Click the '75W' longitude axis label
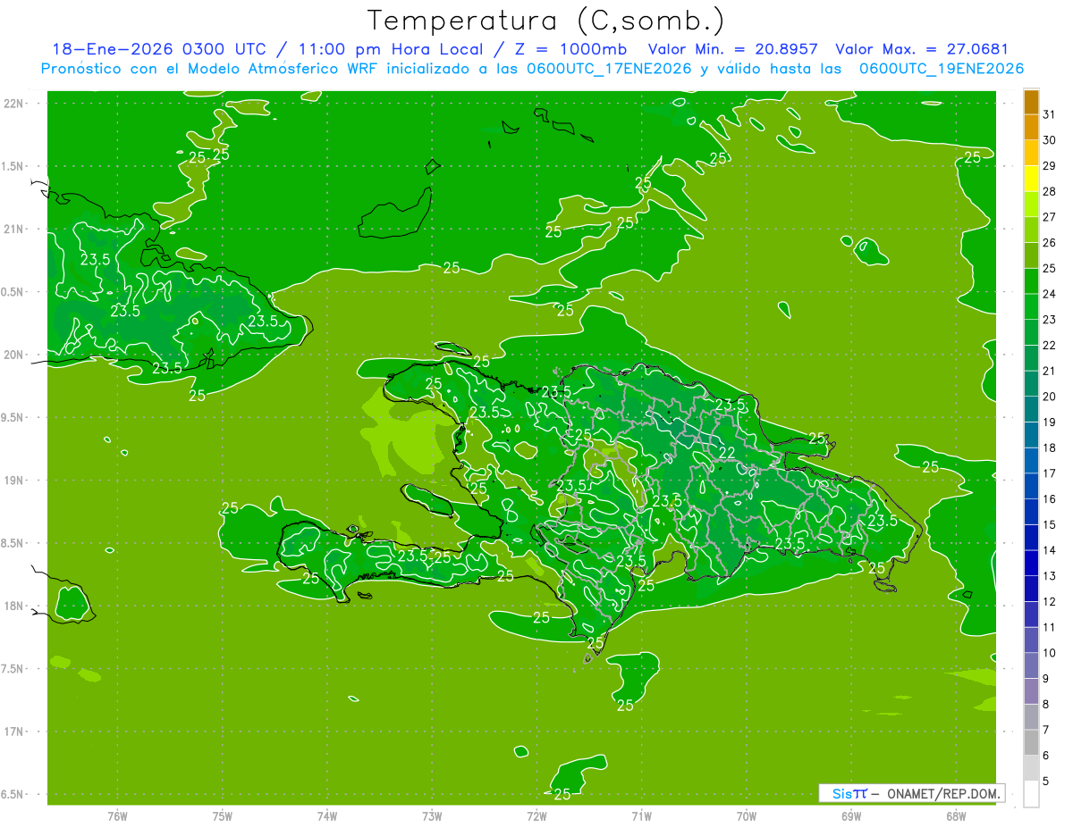This screenshot has width=1073, height=828. click(222, 815)
